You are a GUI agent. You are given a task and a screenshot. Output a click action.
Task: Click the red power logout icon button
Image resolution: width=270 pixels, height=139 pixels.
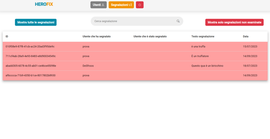[x=140, y=5]
